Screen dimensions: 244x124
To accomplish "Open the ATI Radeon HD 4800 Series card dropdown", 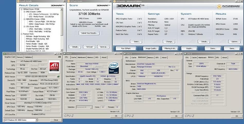I will (37, 120).
